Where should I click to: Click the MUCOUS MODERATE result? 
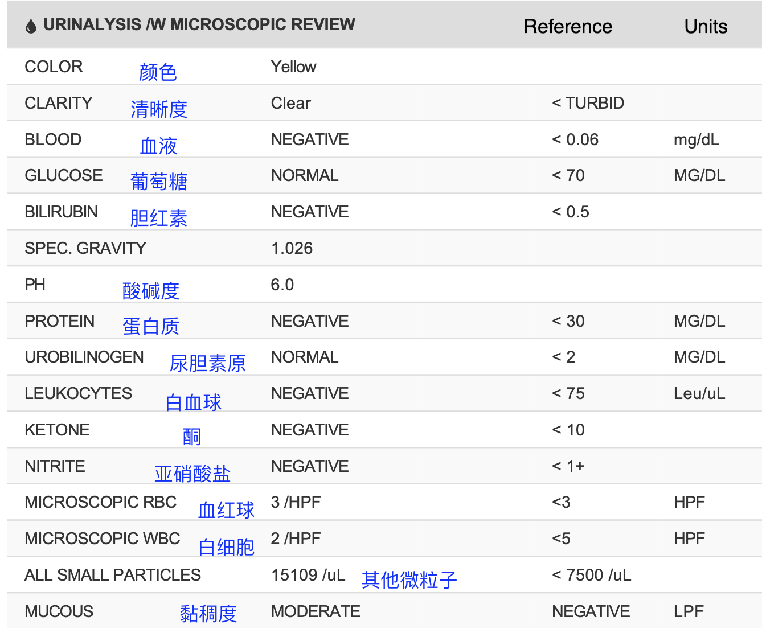coord(316,611)
